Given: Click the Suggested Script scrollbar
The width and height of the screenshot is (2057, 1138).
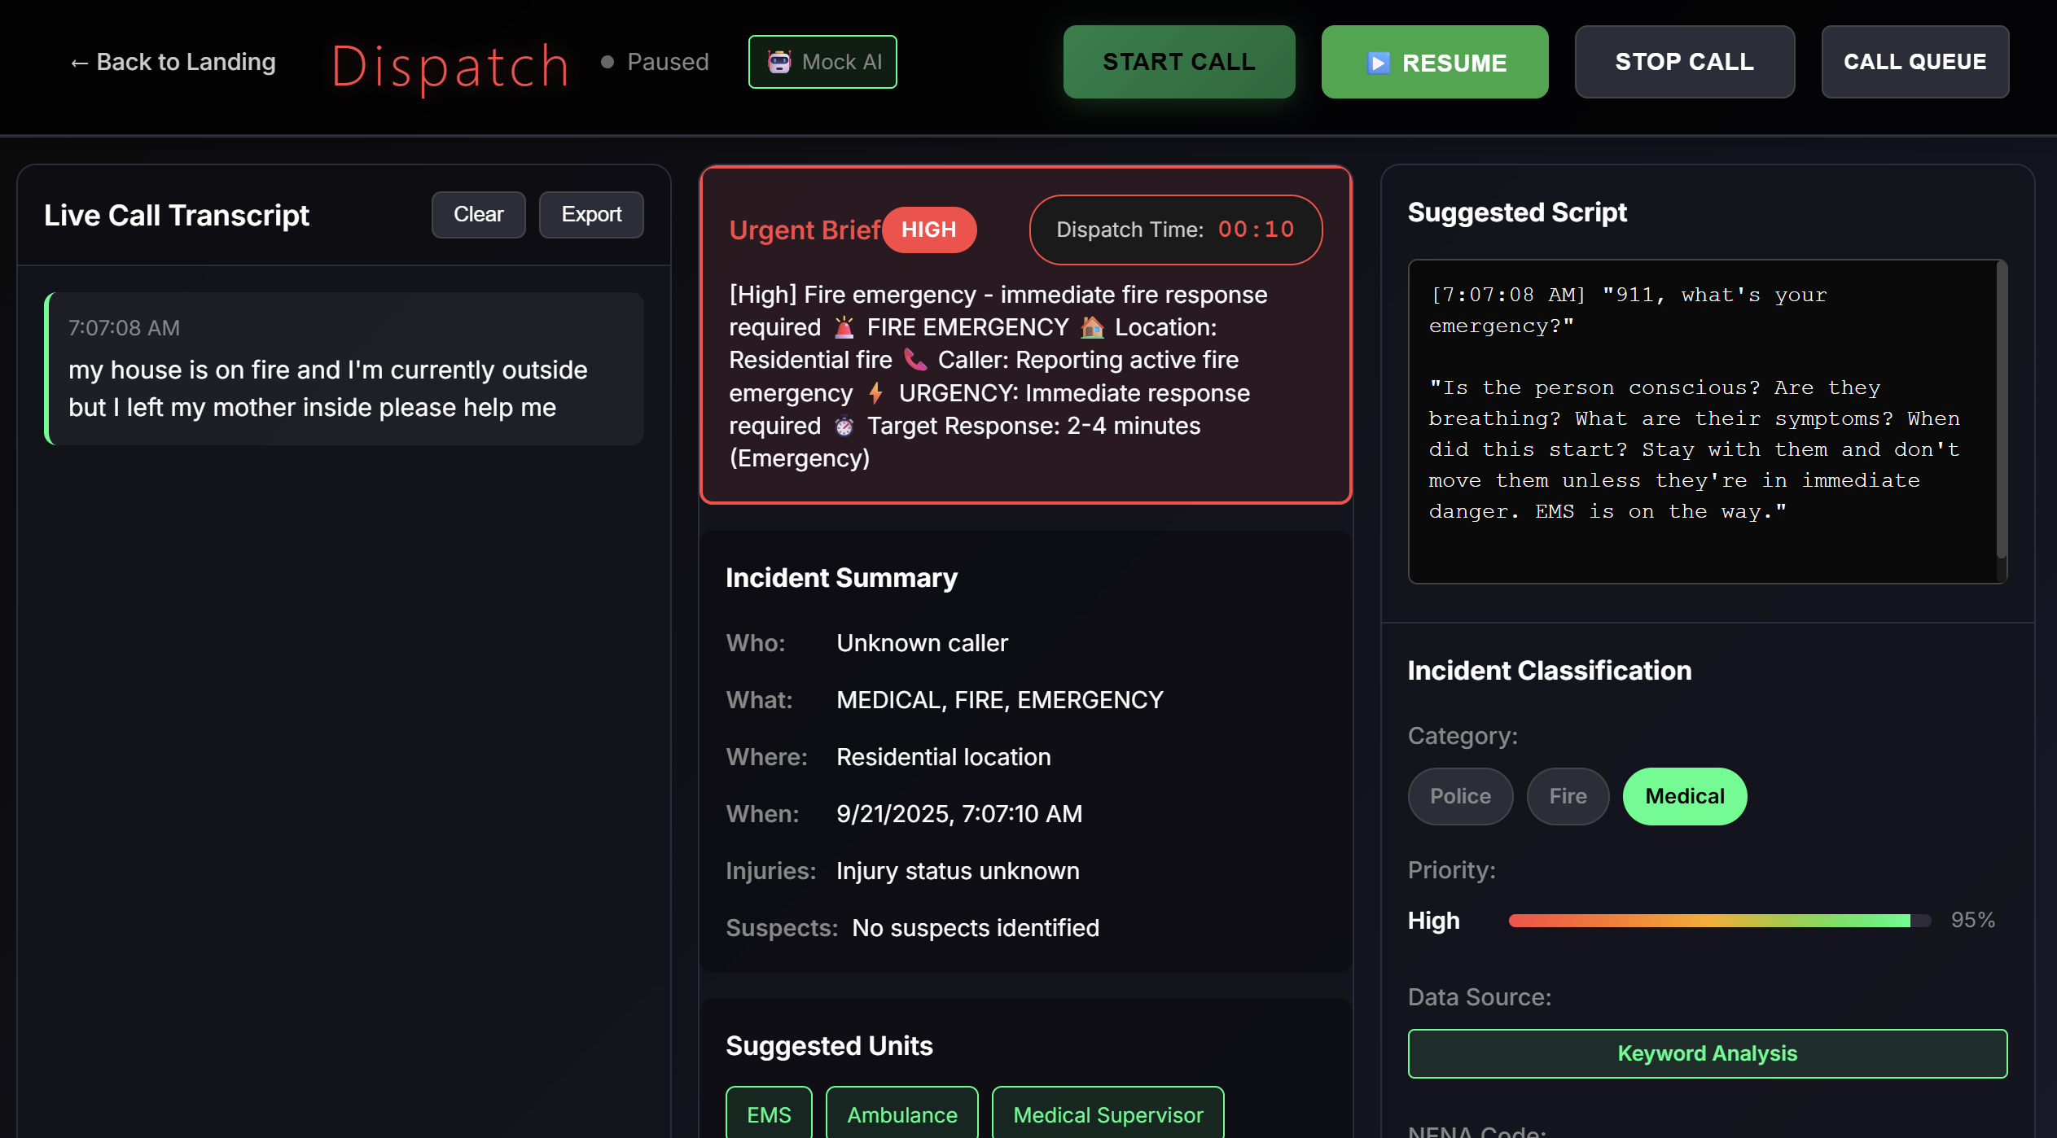Looking at the screenshot, I should [2001, 411].
